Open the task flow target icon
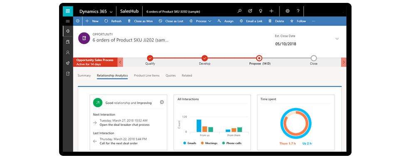416x160 pixels. click(x=250, y=11)
